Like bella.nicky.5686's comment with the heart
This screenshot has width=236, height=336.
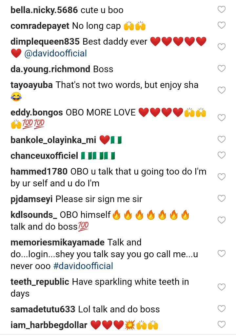click(222, 10)
